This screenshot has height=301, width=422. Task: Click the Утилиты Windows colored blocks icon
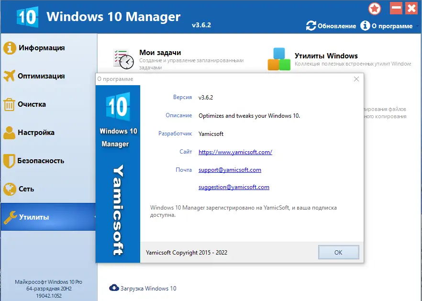click(279, 59)
